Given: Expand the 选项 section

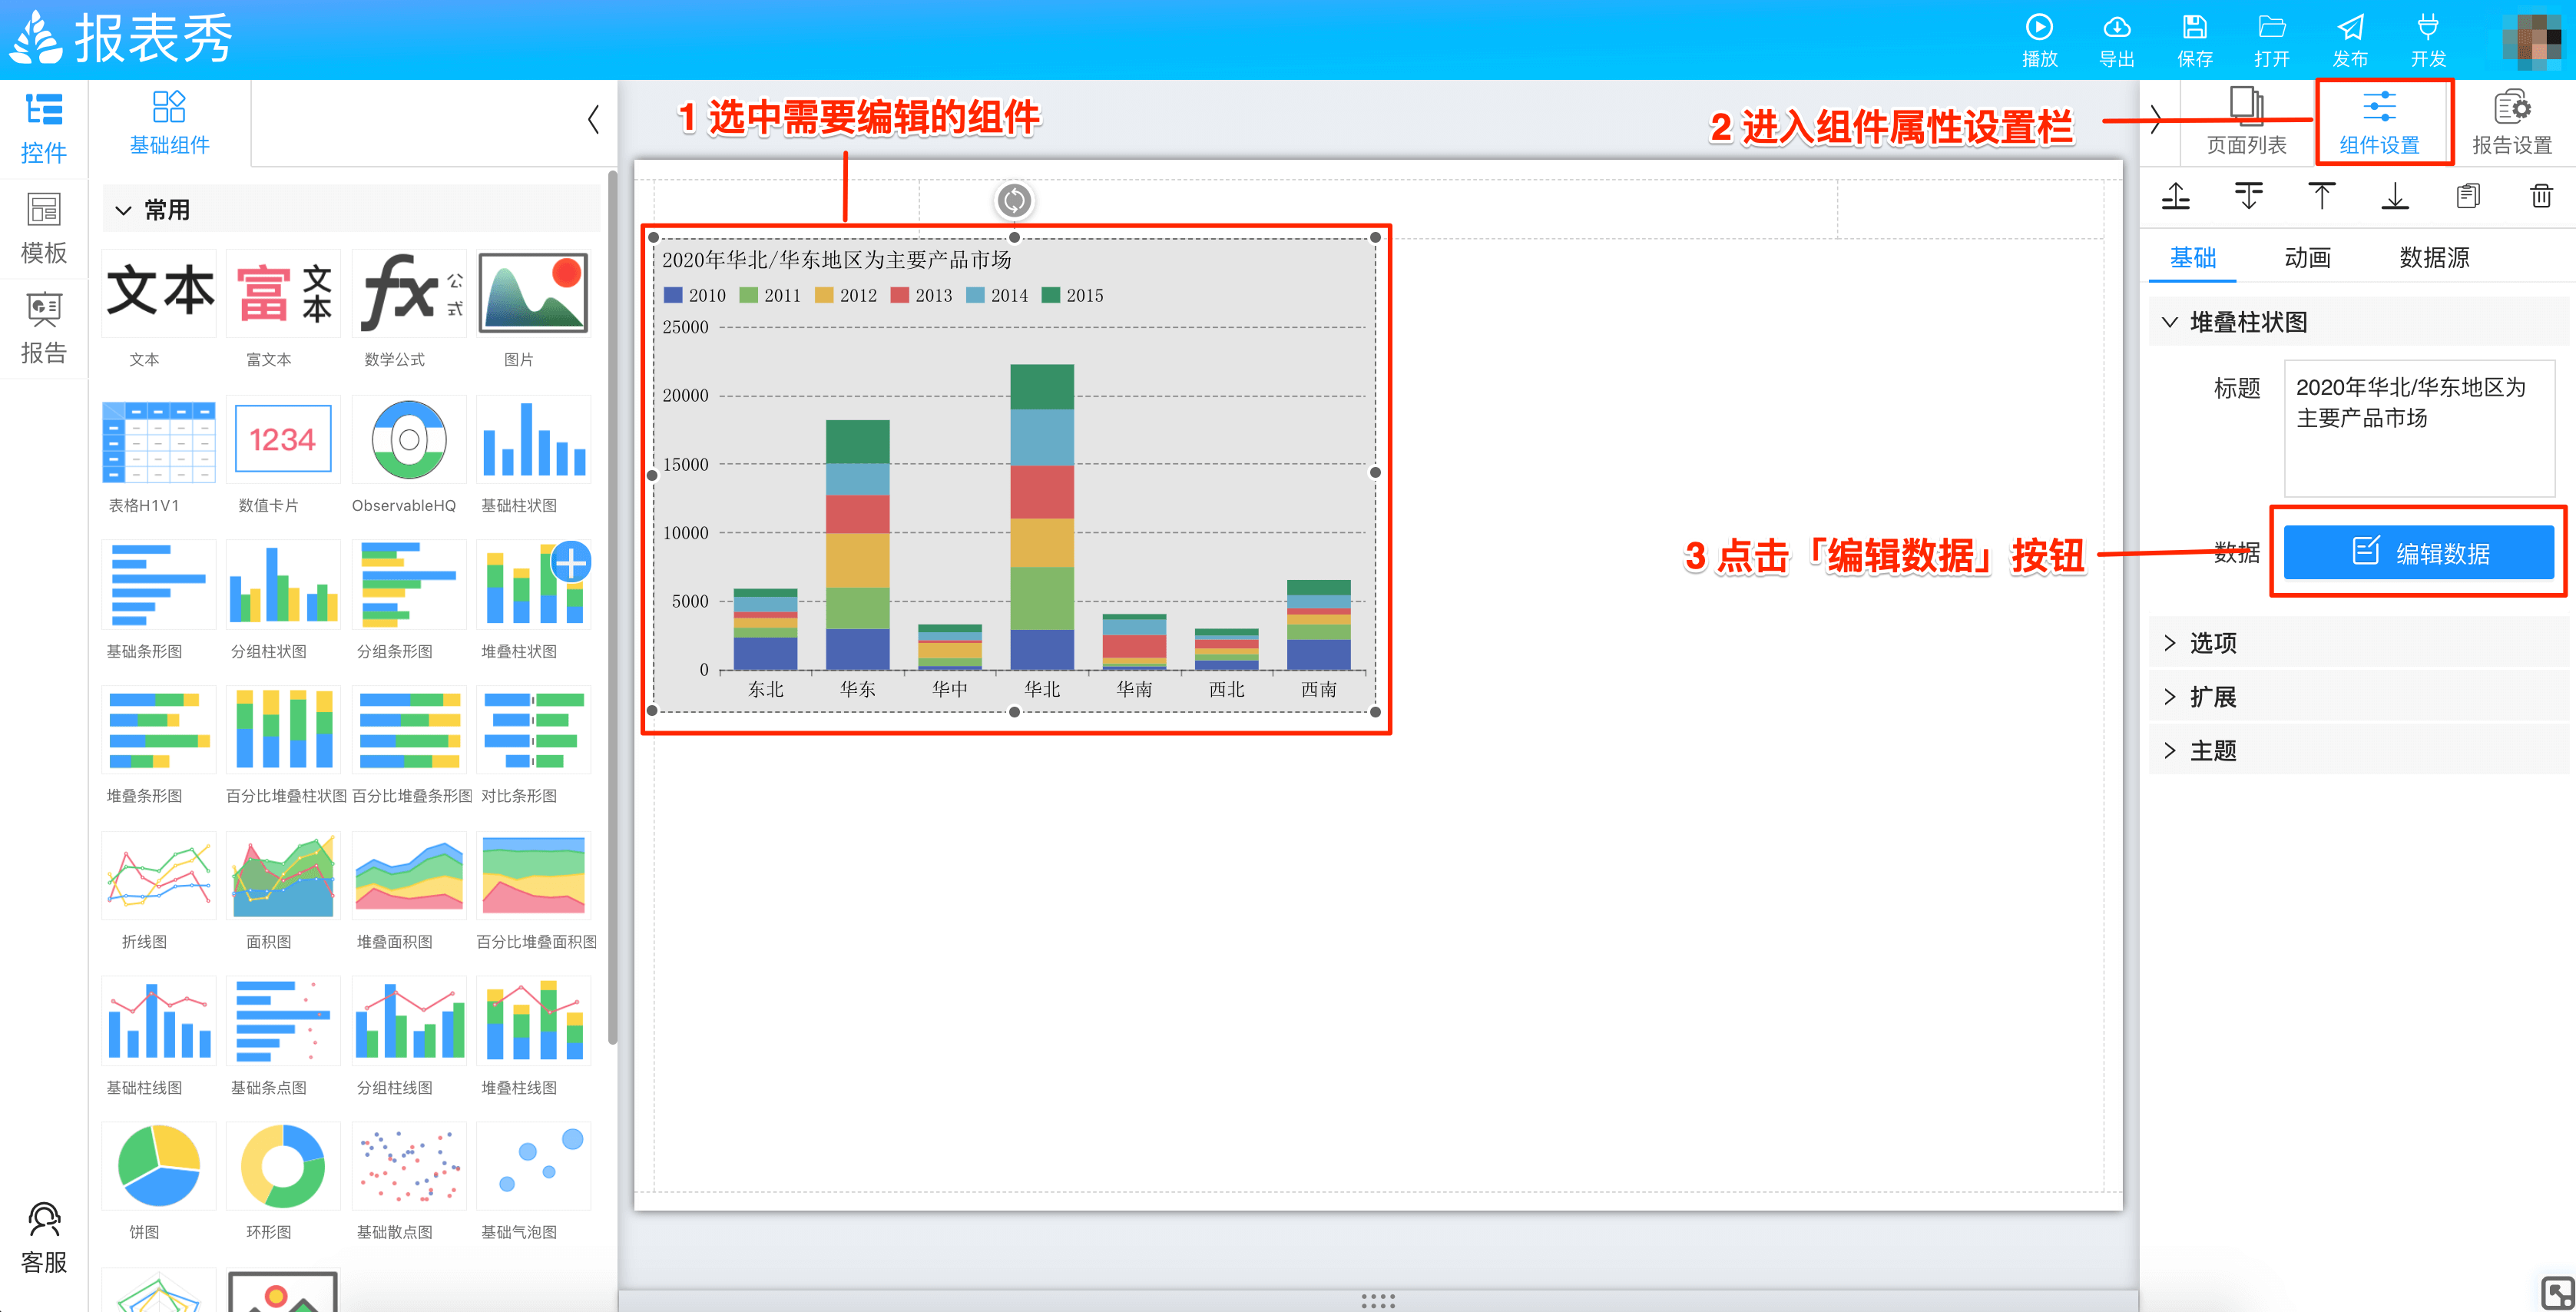Looking at the screenshot, I should [x=2358, y=643].
